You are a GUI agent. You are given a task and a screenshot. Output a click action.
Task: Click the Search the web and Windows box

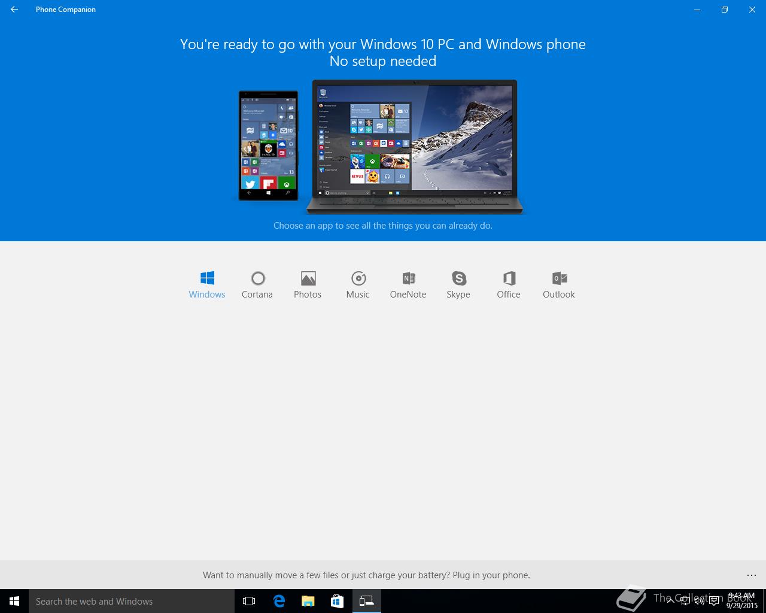(132, 601)
